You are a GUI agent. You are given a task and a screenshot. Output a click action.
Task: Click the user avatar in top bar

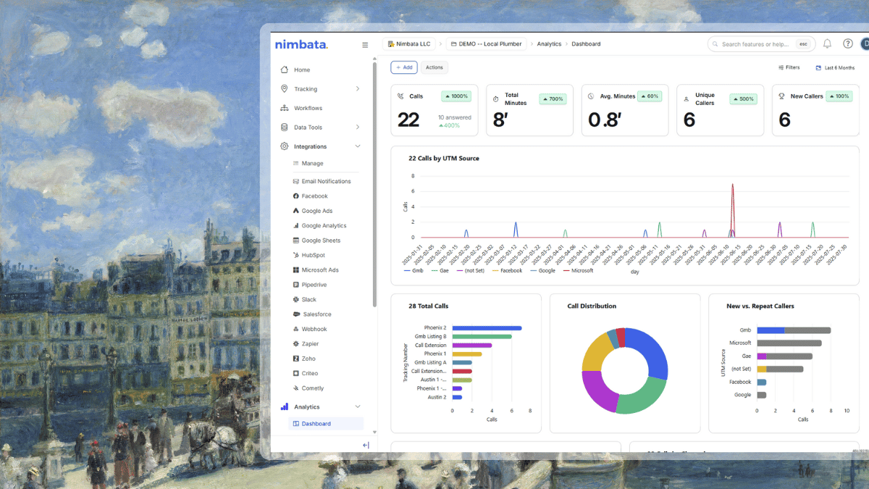[865, 44]
